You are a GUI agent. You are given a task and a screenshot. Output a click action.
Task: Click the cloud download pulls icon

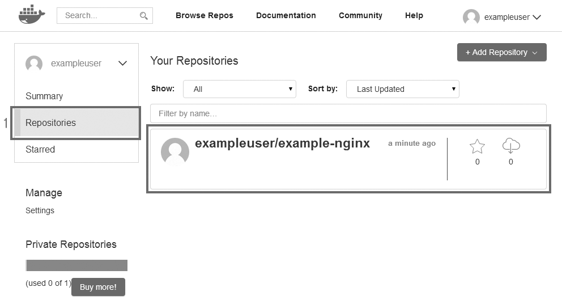click(x=510, y=146)
